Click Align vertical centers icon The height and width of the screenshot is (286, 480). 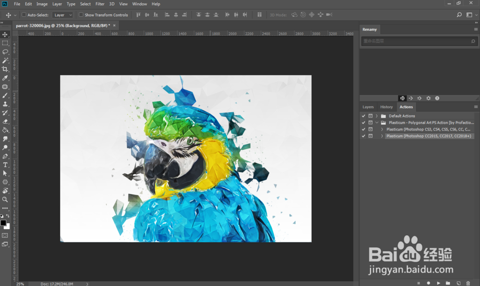coord(147,15)
